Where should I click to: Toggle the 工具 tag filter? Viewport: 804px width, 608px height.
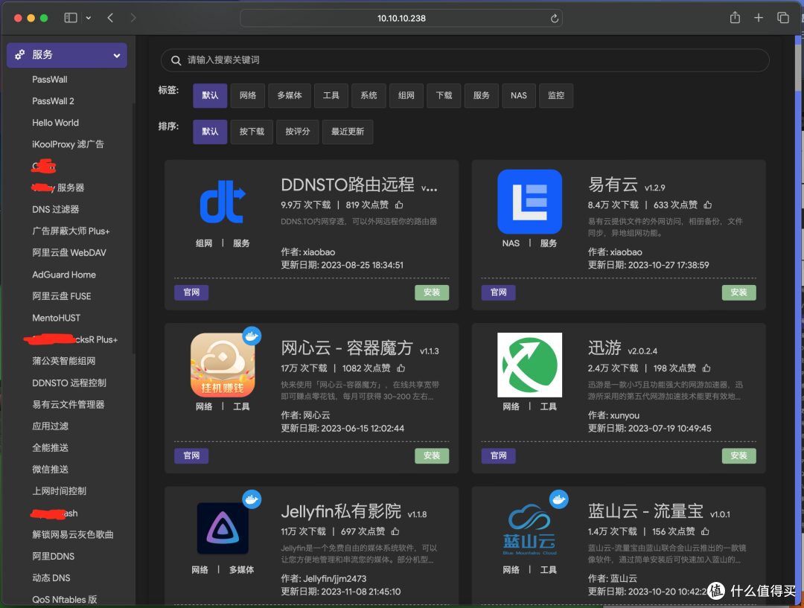(331, 95)
